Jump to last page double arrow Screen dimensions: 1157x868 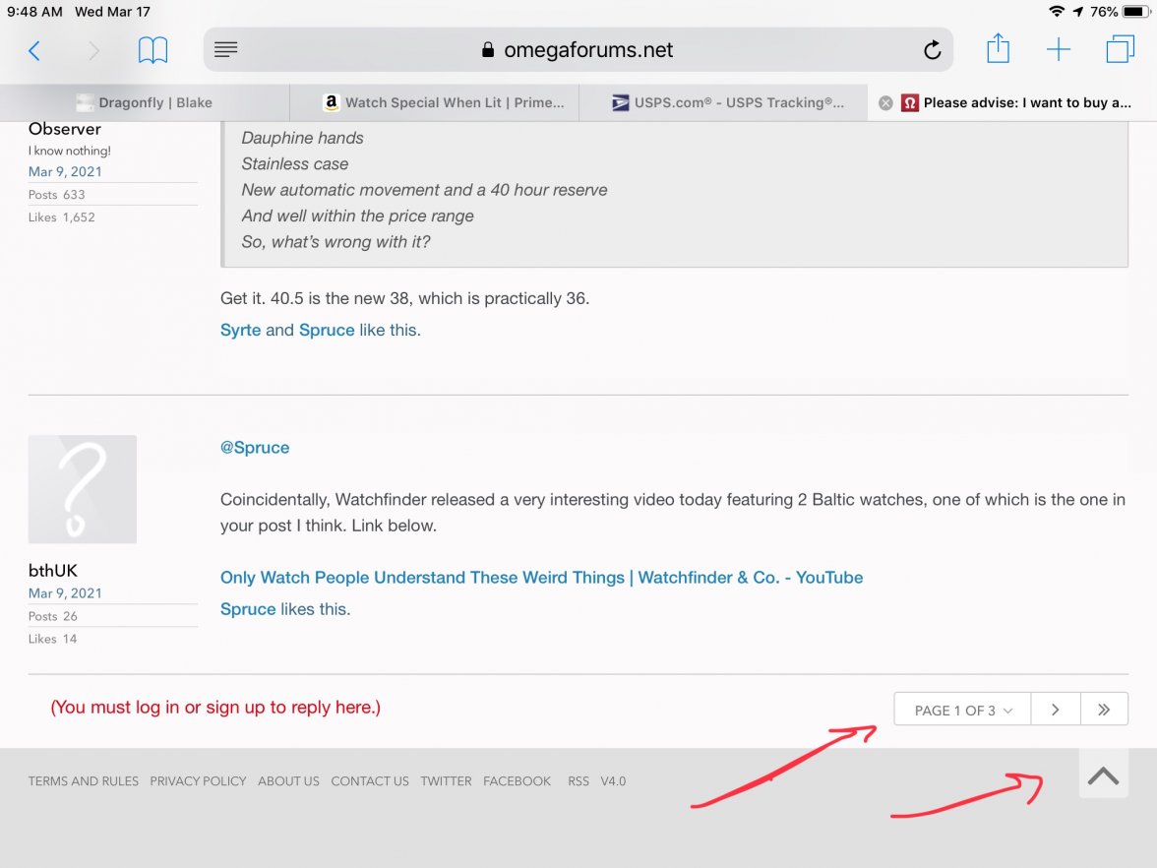click(1104, 710)
